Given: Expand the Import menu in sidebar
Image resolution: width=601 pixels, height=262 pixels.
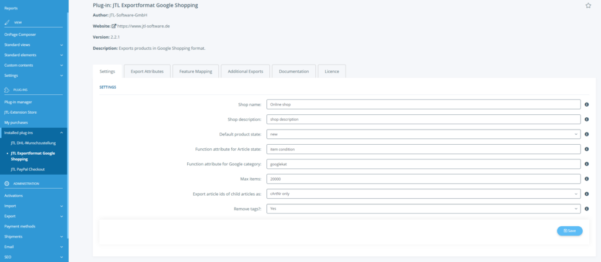Looking at the screenshot, I should pyautogui.click(x=33, y=206).
